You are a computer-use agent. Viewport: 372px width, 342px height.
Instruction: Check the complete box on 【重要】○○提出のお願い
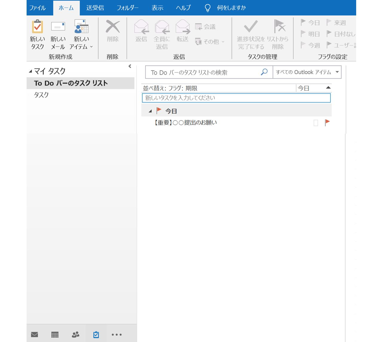316,122
